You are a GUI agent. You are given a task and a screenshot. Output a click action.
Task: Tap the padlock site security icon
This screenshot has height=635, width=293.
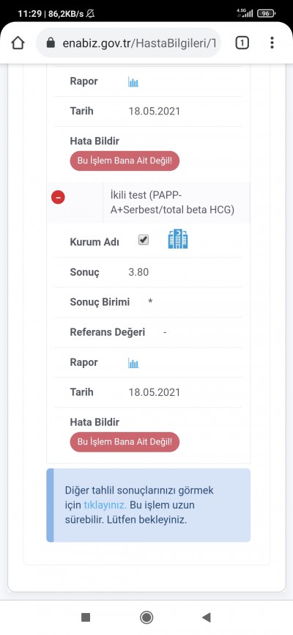[x=51, y=43]
